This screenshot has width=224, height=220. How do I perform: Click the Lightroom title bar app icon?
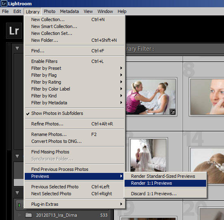(4, 4)
